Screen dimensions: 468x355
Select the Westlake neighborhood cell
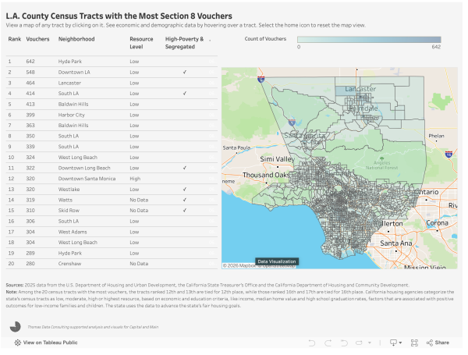click(x=69, y=190)
